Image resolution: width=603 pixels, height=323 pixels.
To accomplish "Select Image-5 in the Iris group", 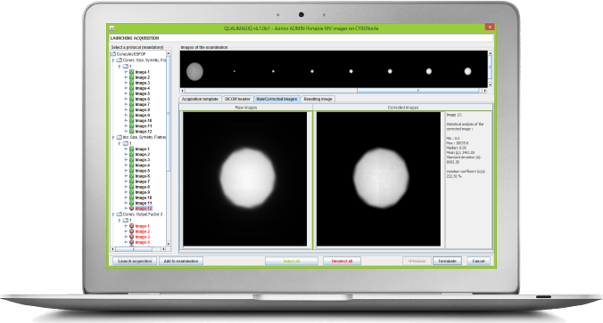I will [x=143, y=170].
